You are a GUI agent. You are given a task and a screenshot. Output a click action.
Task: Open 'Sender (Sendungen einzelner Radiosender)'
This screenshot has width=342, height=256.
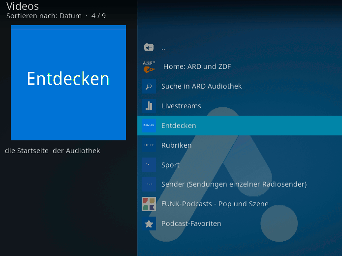pos(240,184)
